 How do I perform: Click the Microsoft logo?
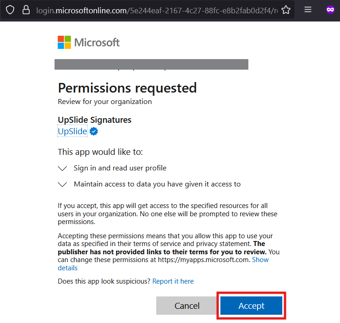[88, 42]
